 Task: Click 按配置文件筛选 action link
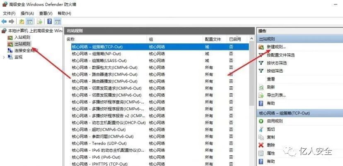pyautogui.click(x=281, y=55)
